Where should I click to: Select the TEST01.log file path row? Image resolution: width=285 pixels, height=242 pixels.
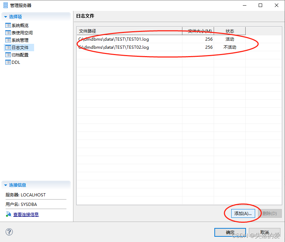point(114,39)
